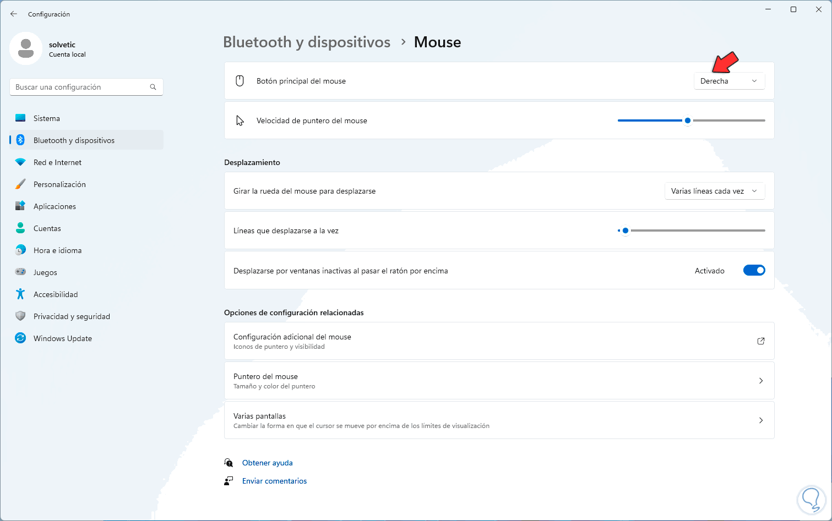Click the Personalización paintbrush icon
The height and width of the screenshot is (521, 832).
tap(20, 184)
